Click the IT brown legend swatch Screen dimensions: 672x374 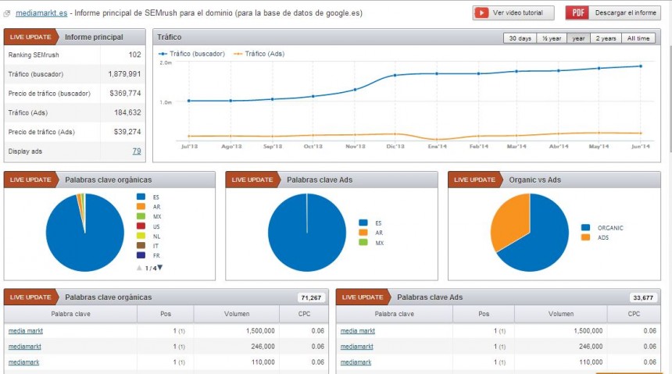click(141, 245)
